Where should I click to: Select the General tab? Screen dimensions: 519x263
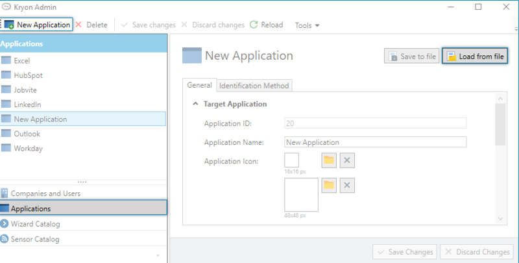pyautogui.click(x=199, y=86)
